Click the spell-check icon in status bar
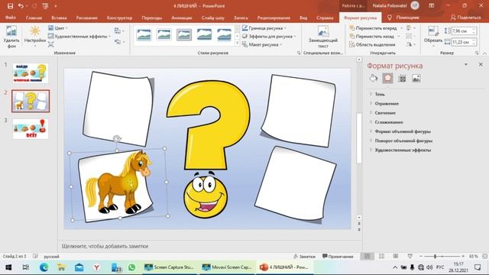Viewport: 489px width, 275px height. tap(35, 257)
